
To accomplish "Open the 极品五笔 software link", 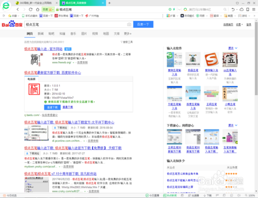I will pyautogui.click(x=193, y=70).
